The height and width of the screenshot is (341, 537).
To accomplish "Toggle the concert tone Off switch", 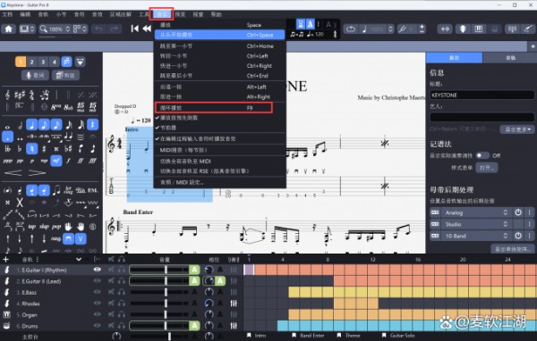I will click(x=482, y=155).
